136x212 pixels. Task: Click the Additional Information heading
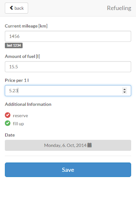[28, 104]
